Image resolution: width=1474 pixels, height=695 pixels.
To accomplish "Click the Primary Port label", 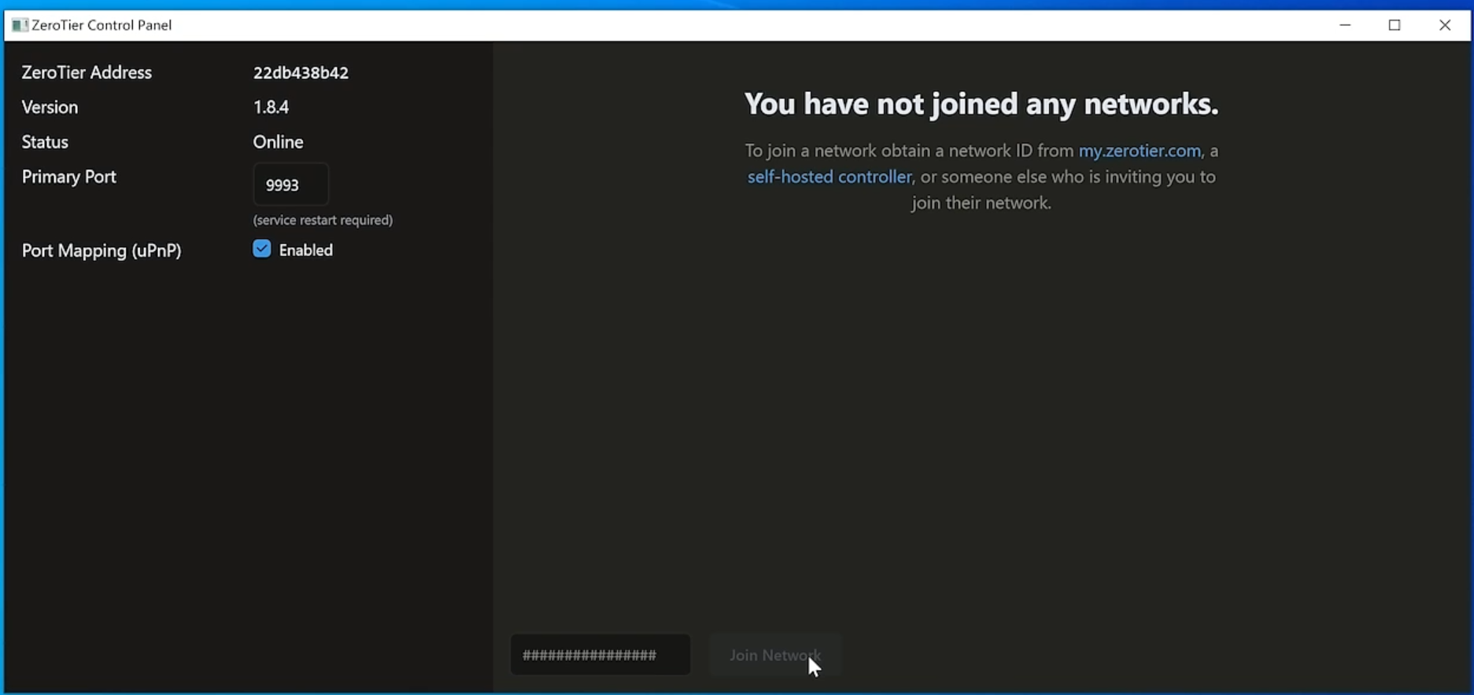I will [69, 177].
